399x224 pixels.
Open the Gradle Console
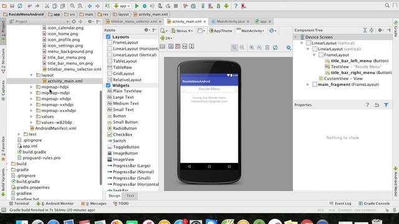374,203
